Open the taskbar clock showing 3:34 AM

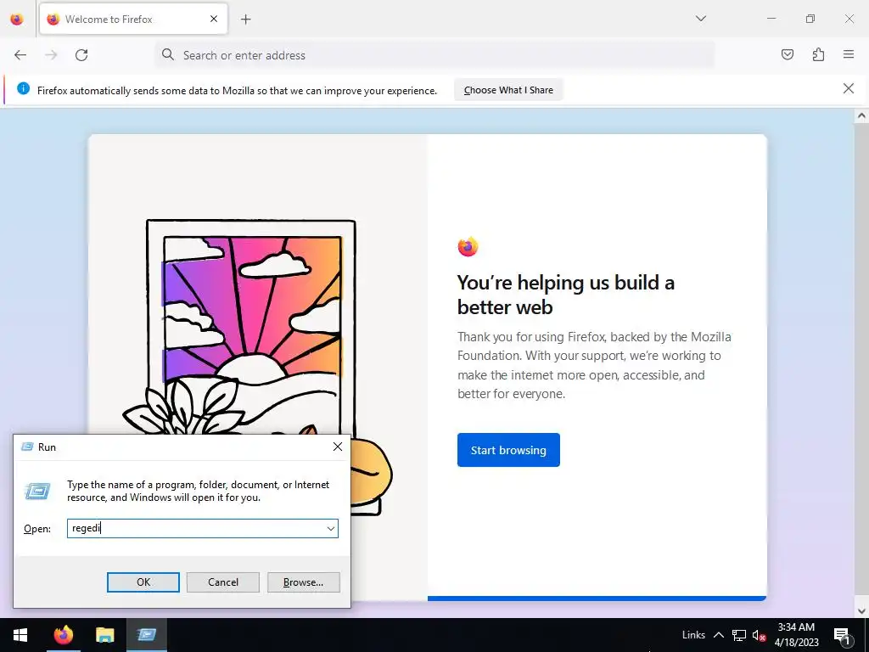[x=796, y=635]
